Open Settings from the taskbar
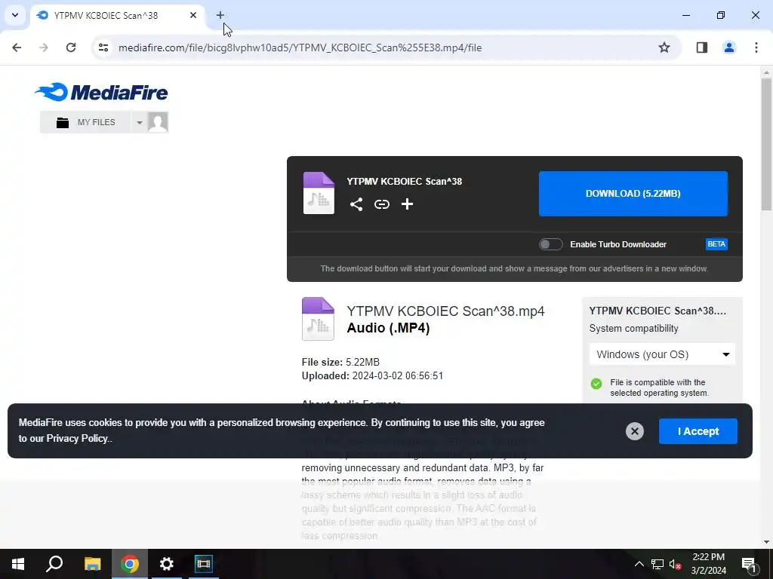This screenshot has height=579, width=773. (x=167, y=564)
